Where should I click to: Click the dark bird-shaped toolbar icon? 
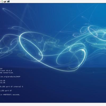[x=5, y=1]
